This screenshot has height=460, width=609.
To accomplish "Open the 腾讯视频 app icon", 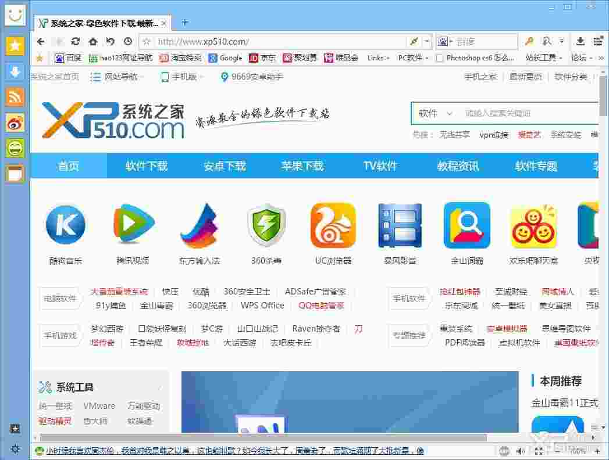I will tap(133, 224).
